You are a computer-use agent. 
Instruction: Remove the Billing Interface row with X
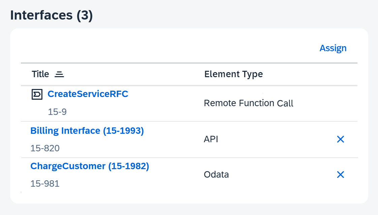click(x=340, y=139)
